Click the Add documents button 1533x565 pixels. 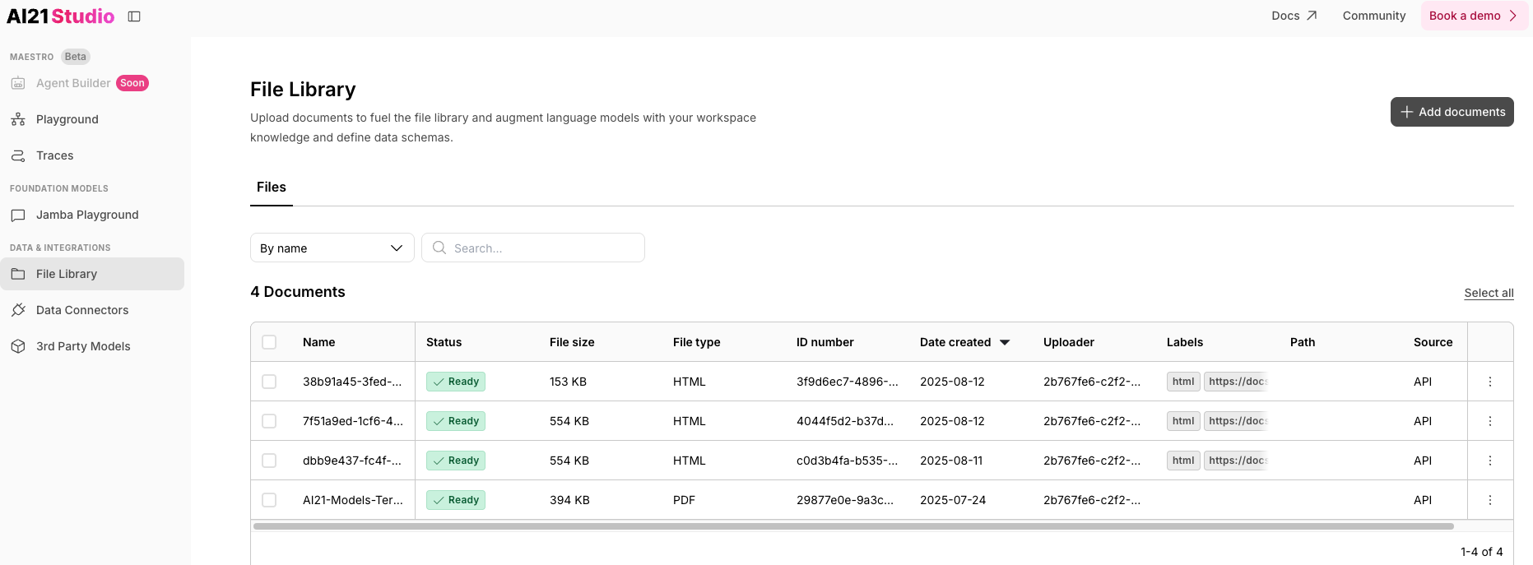coord(1452,112)
